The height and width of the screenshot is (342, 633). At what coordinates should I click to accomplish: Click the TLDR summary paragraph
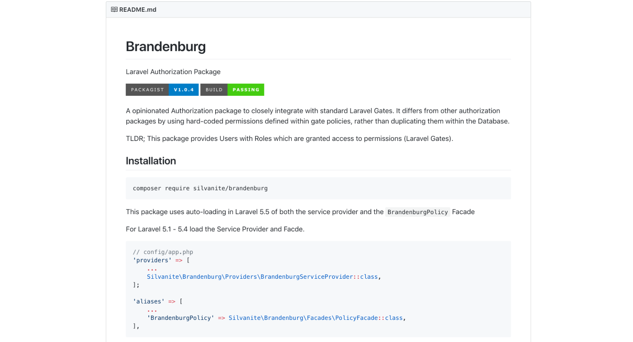(289, 139)
